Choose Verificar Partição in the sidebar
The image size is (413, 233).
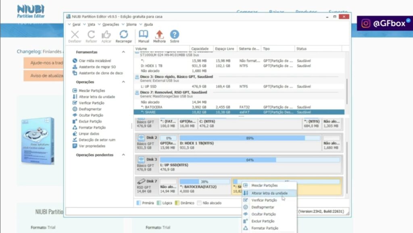[88, 103]
